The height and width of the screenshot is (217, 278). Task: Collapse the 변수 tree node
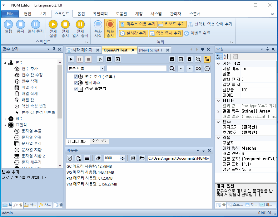[5, 63]
